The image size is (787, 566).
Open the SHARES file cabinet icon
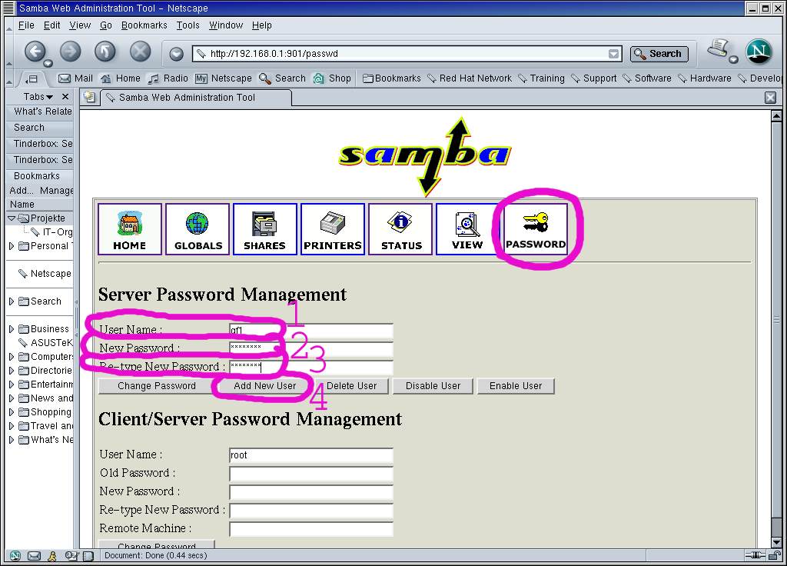pos(264,228)
